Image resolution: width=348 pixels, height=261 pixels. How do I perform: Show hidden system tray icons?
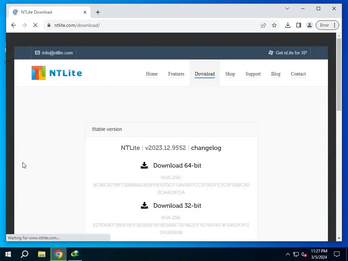(288, 254)
